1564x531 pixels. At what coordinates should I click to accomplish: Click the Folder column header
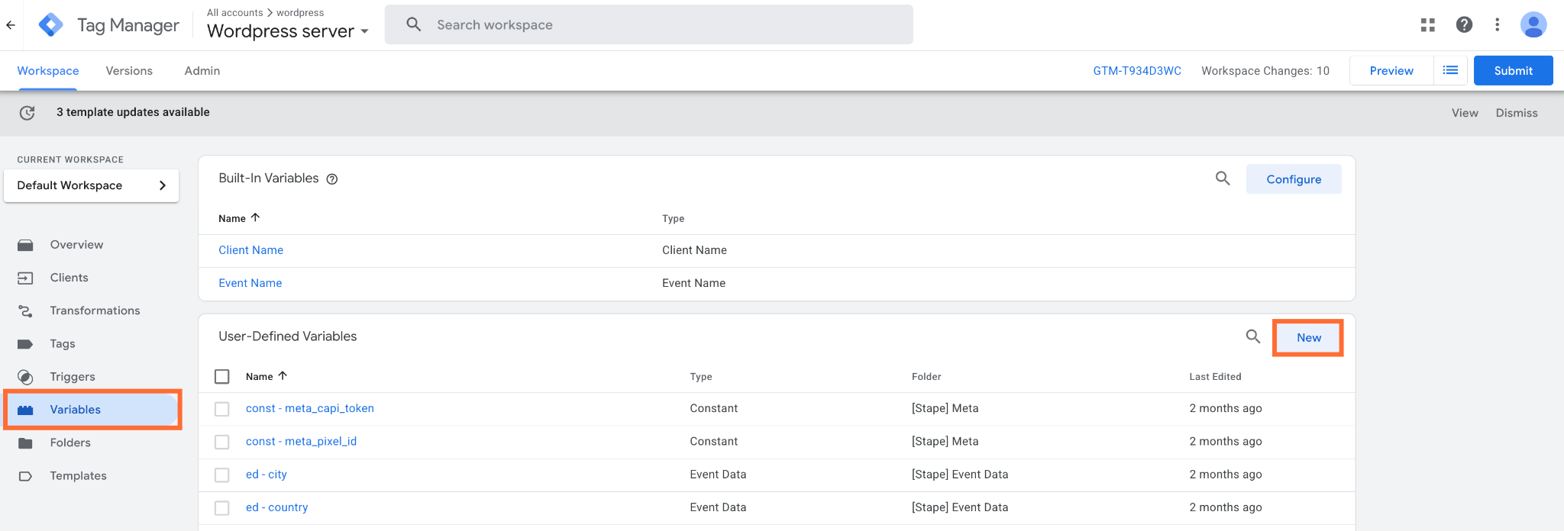[x=926, y=376]
